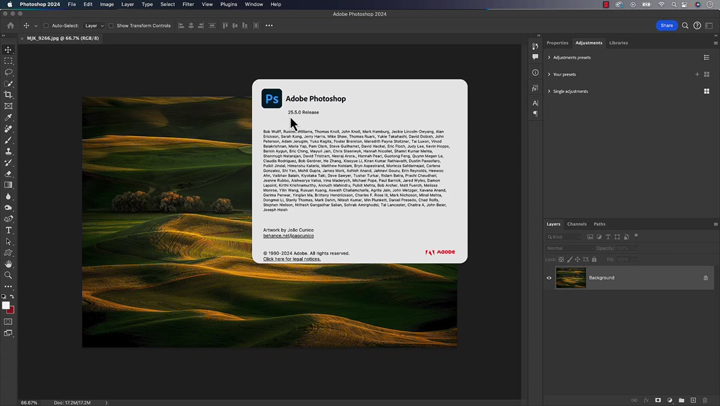Toggle lock image pixels brush icon

569,259
